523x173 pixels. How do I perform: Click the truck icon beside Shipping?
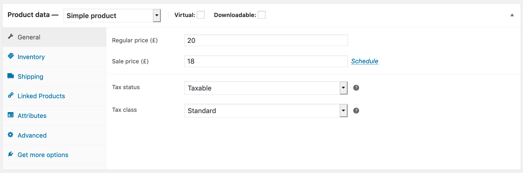point(11,75)
